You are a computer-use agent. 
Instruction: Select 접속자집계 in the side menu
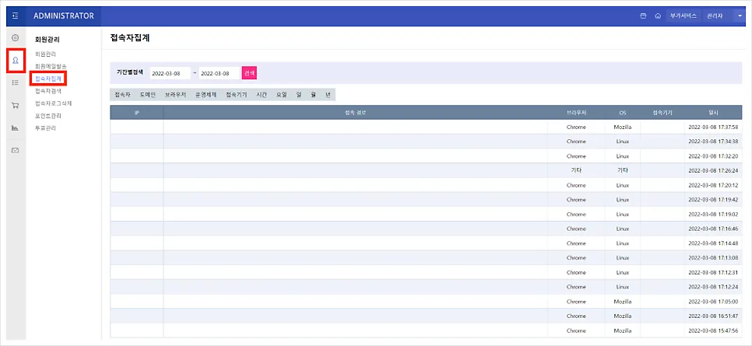coord(48,78)
